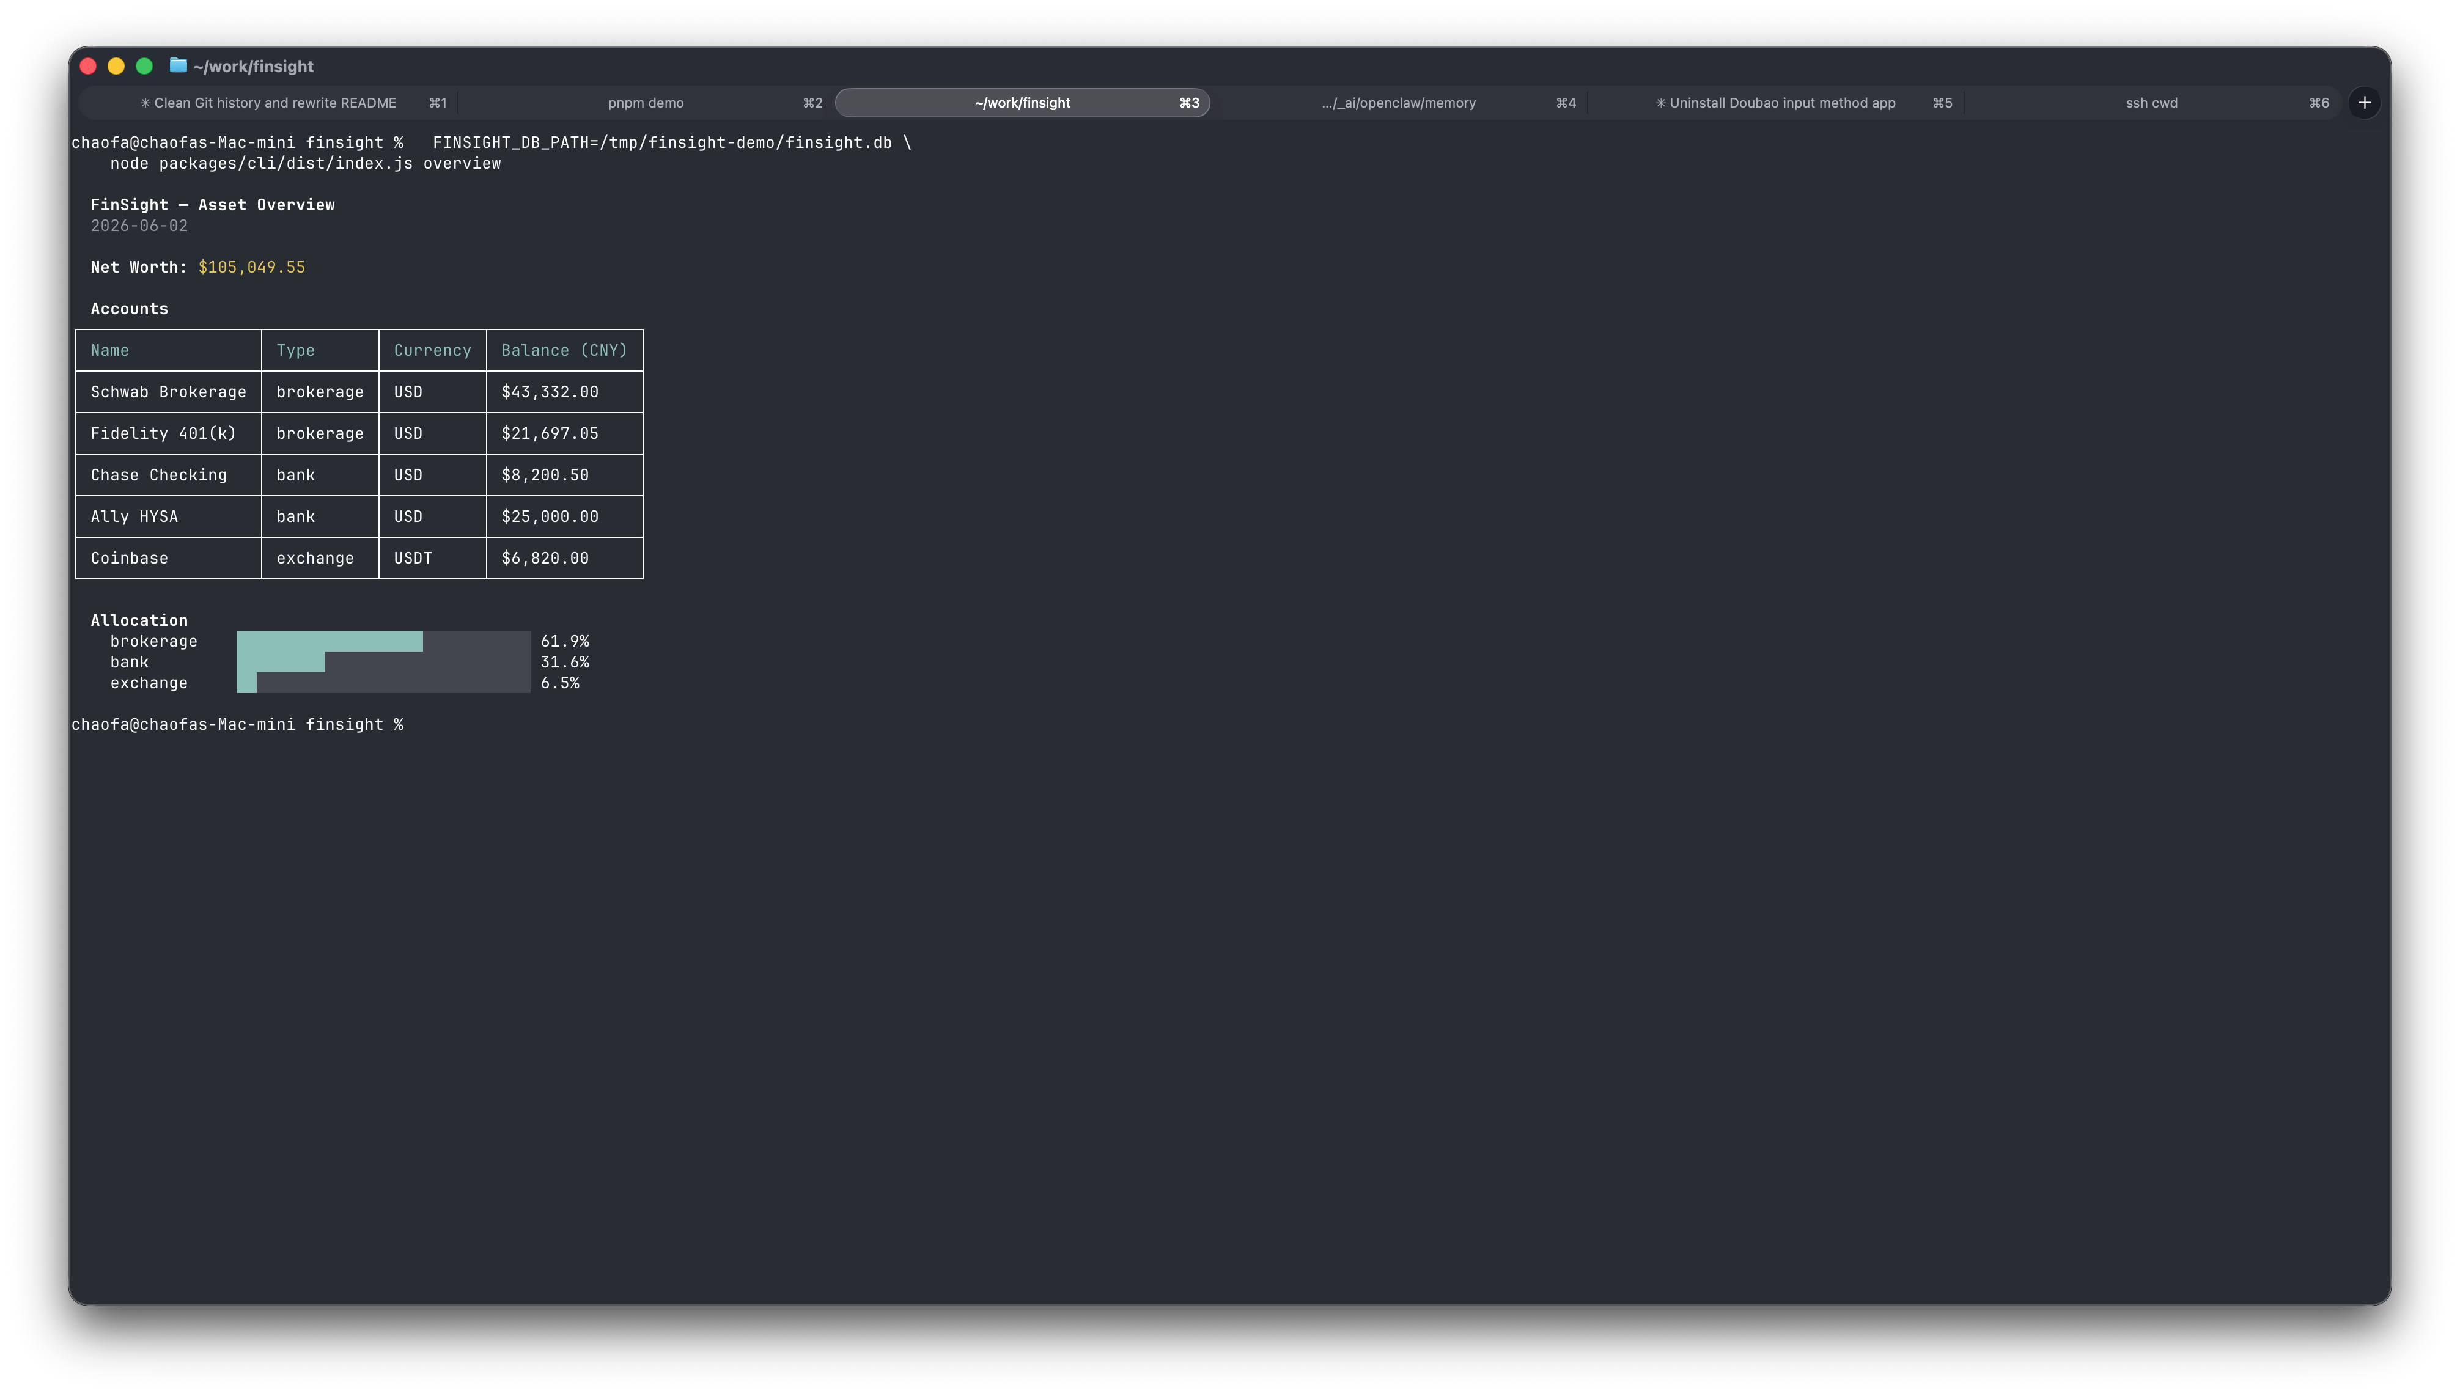Viewport: 2460px width, 1396px height.
Task: Click the $21,697.05 balance
Action: [x=550, y=433]
